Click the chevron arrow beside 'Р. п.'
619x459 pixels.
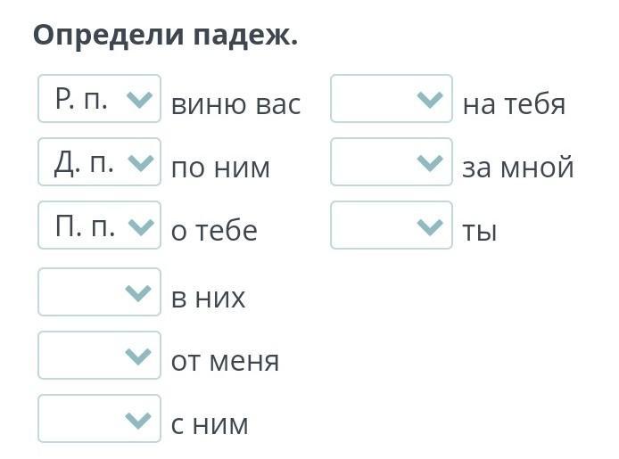click(141, 99)
